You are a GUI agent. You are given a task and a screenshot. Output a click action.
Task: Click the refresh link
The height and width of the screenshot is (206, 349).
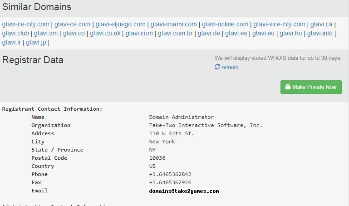pyautogui.click(x=230, y=67)
